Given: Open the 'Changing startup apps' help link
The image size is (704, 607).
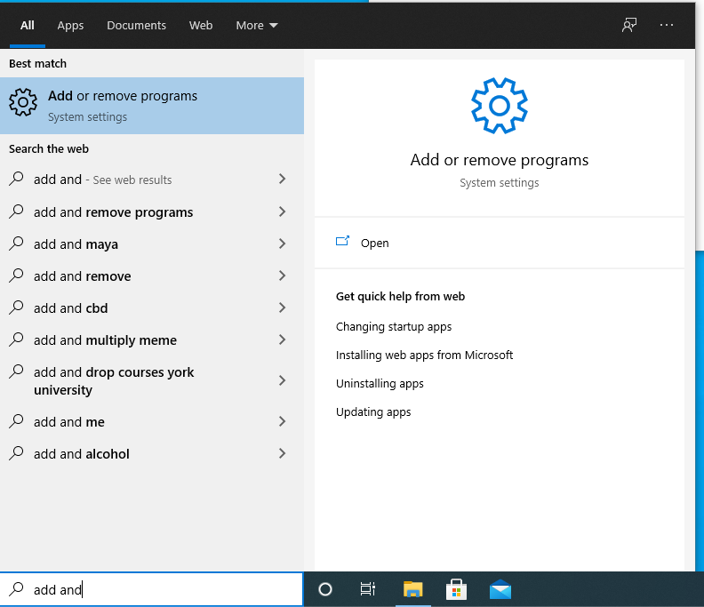Looking at the screenshot, I should [394, 326].
